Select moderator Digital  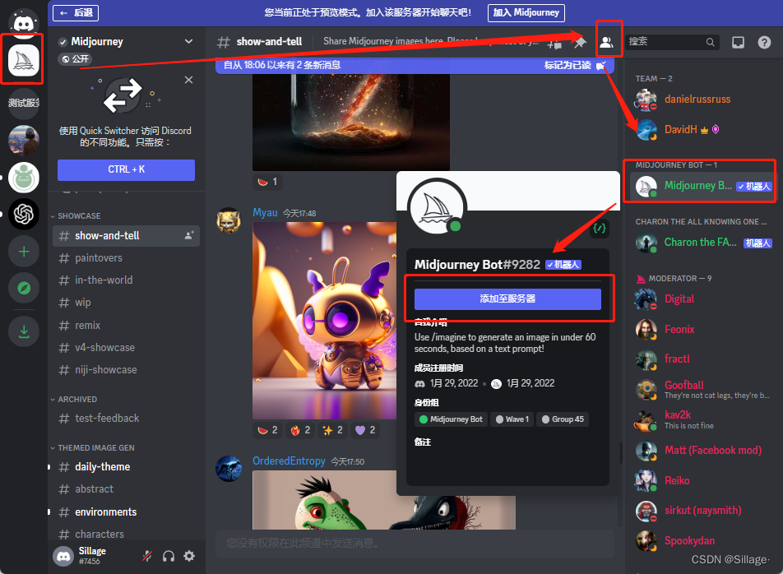[x=701, y=299]
